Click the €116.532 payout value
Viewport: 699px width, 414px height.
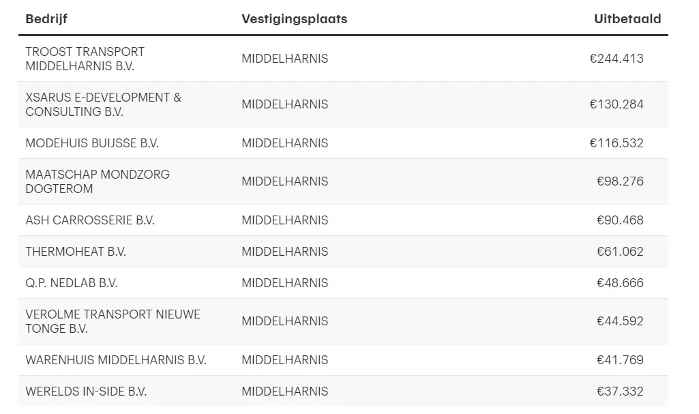pos(616,143)
